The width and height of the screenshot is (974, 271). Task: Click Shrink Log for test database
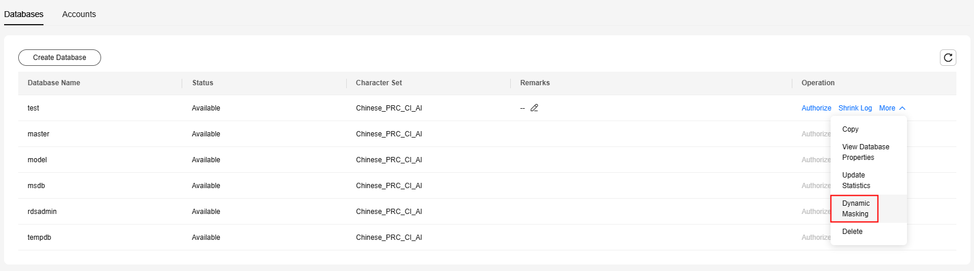point(855,108)
